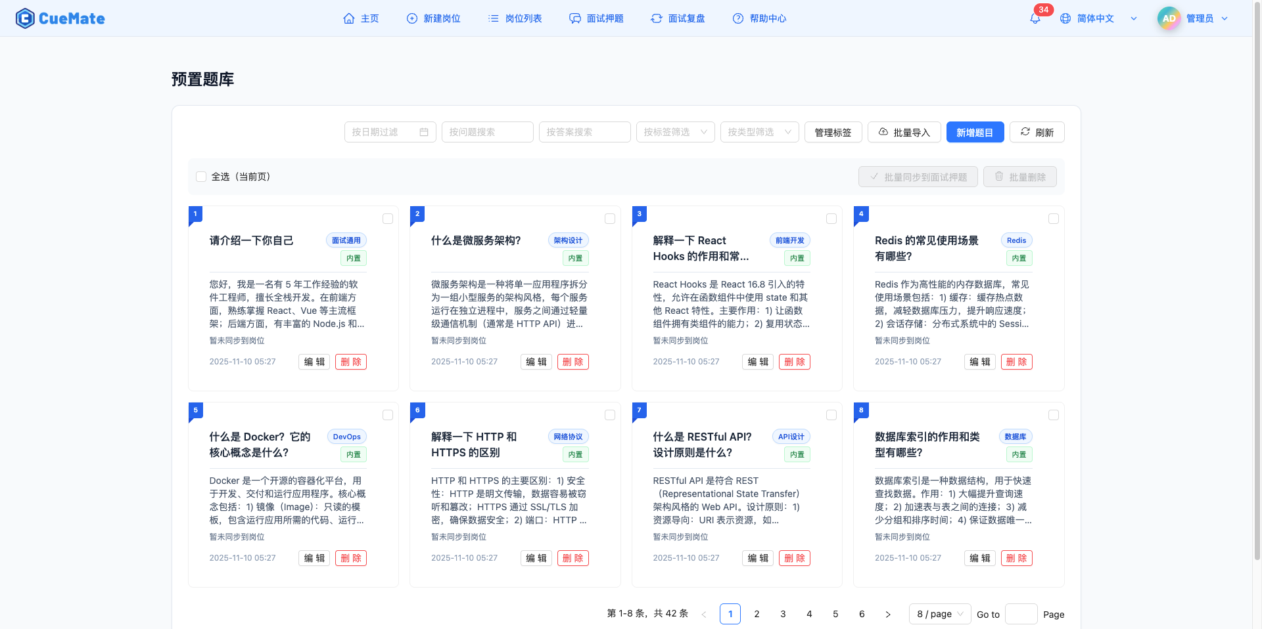Select the checkbox on question card 1
Screen dimensions: 1262x629
click(388, 219)
